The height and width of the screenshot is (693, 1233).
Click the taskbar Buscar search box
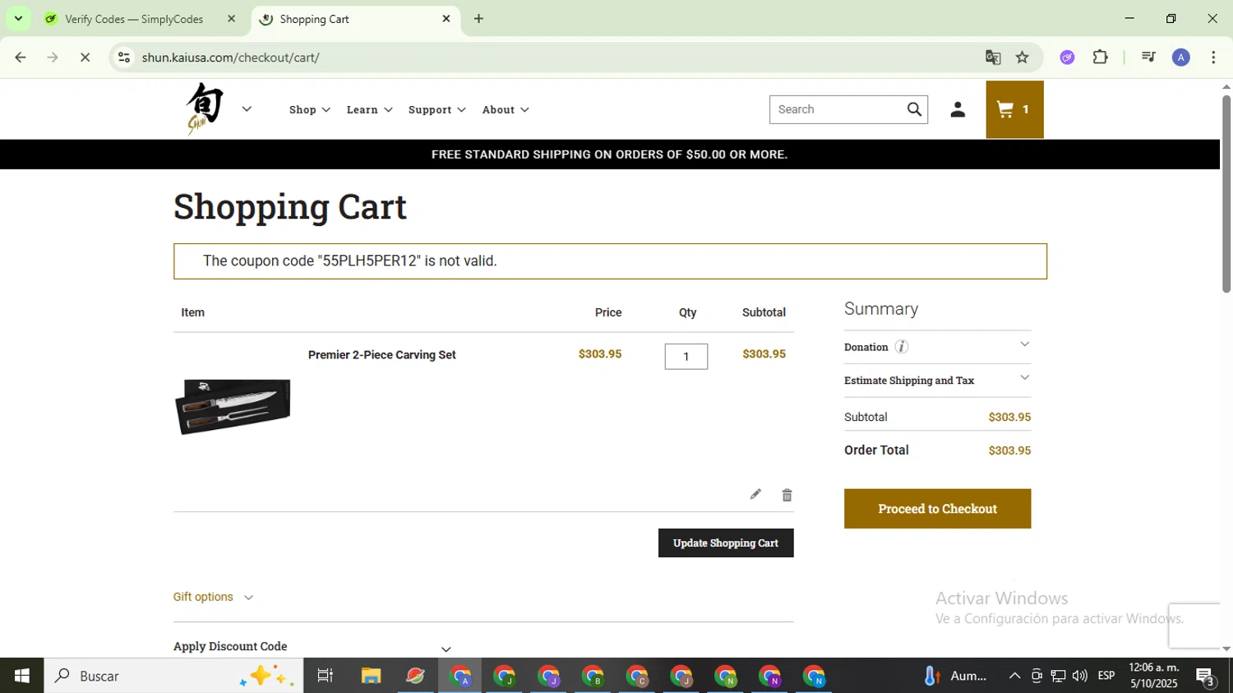point(173,676)
